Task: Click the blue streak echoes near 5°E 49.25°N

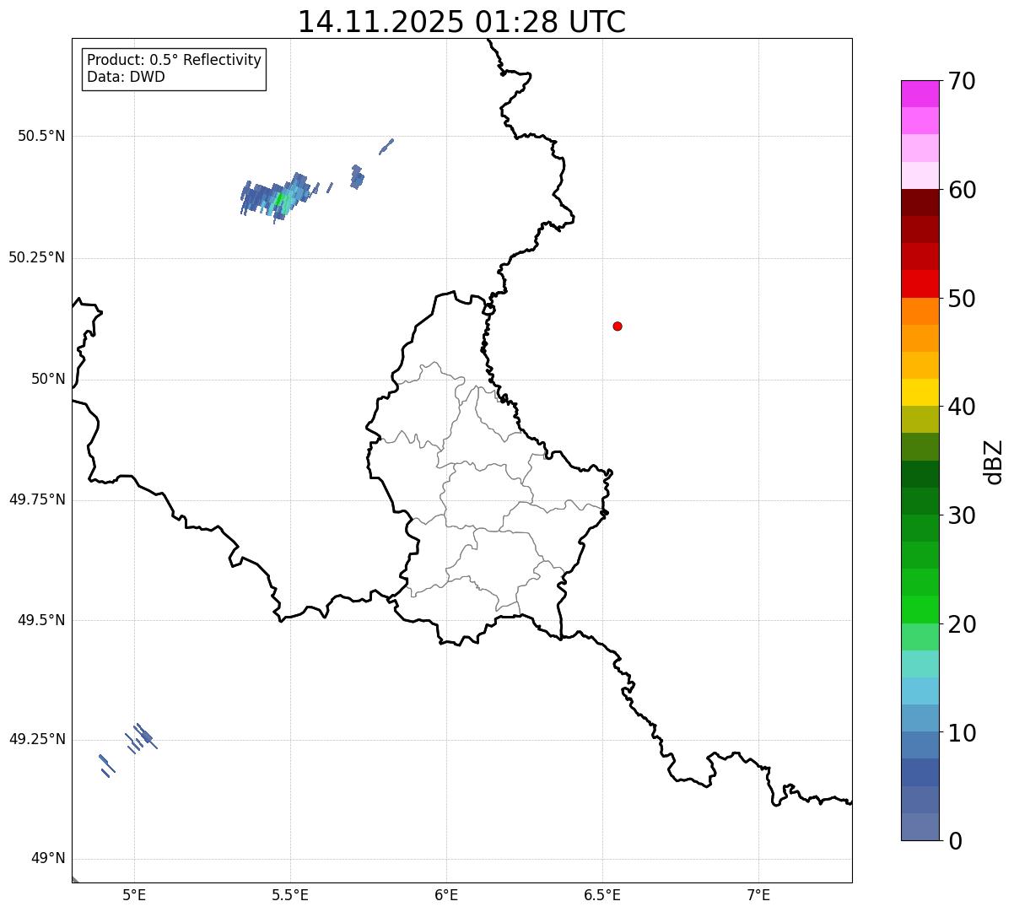Action: 141,738
